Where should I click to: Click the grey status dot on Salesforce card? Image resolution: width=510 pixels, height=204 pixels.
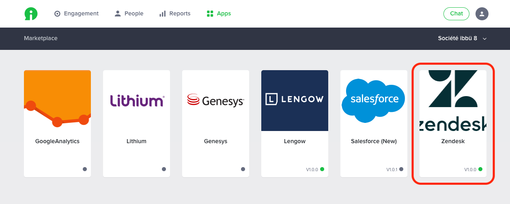click(401, 169)
